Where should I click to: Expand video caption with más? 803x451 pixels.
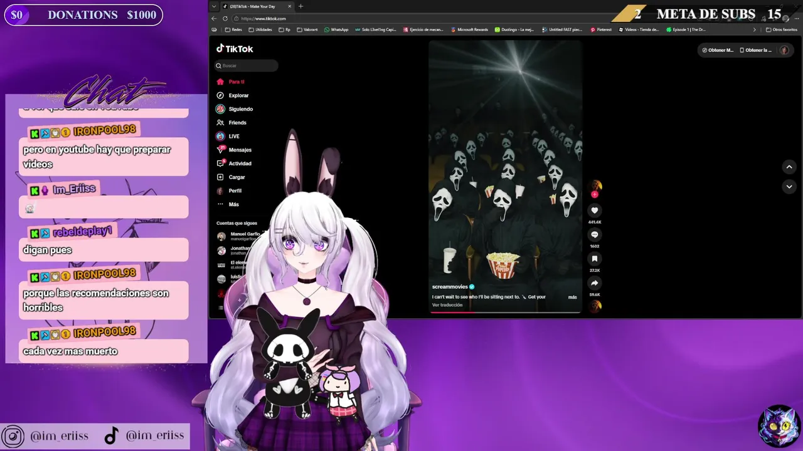point(572,297)
